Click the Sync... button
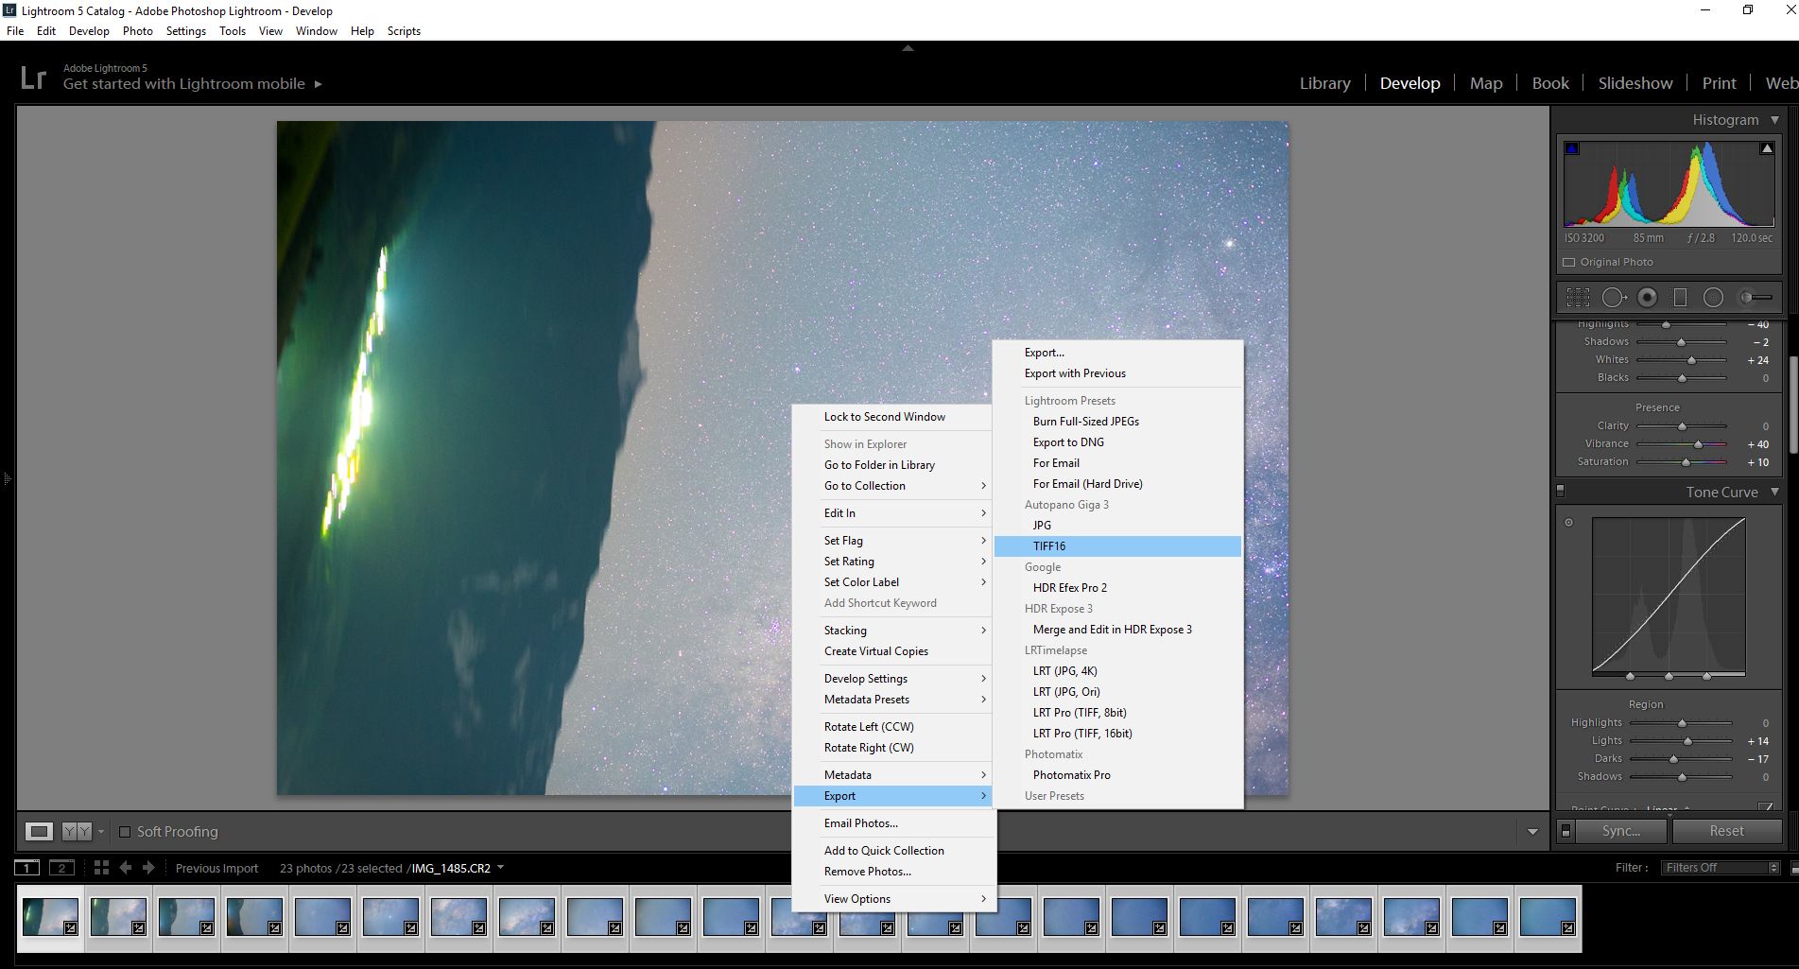 1620,831
